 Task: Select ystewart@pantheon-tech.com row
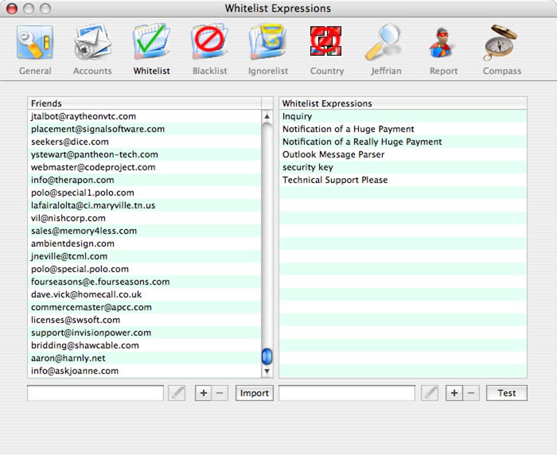point(144,155)
